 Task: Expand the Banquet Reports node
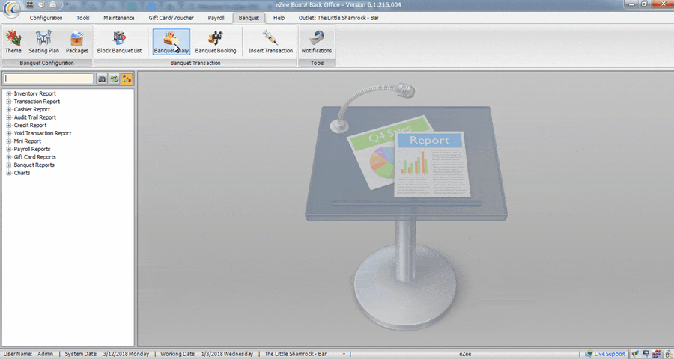coord(8,165)
